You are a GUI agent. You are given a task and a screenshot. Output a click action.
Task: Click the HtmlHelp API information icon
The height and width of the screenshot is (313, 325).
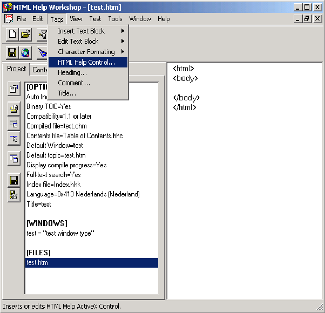click(x=14, y=139)
